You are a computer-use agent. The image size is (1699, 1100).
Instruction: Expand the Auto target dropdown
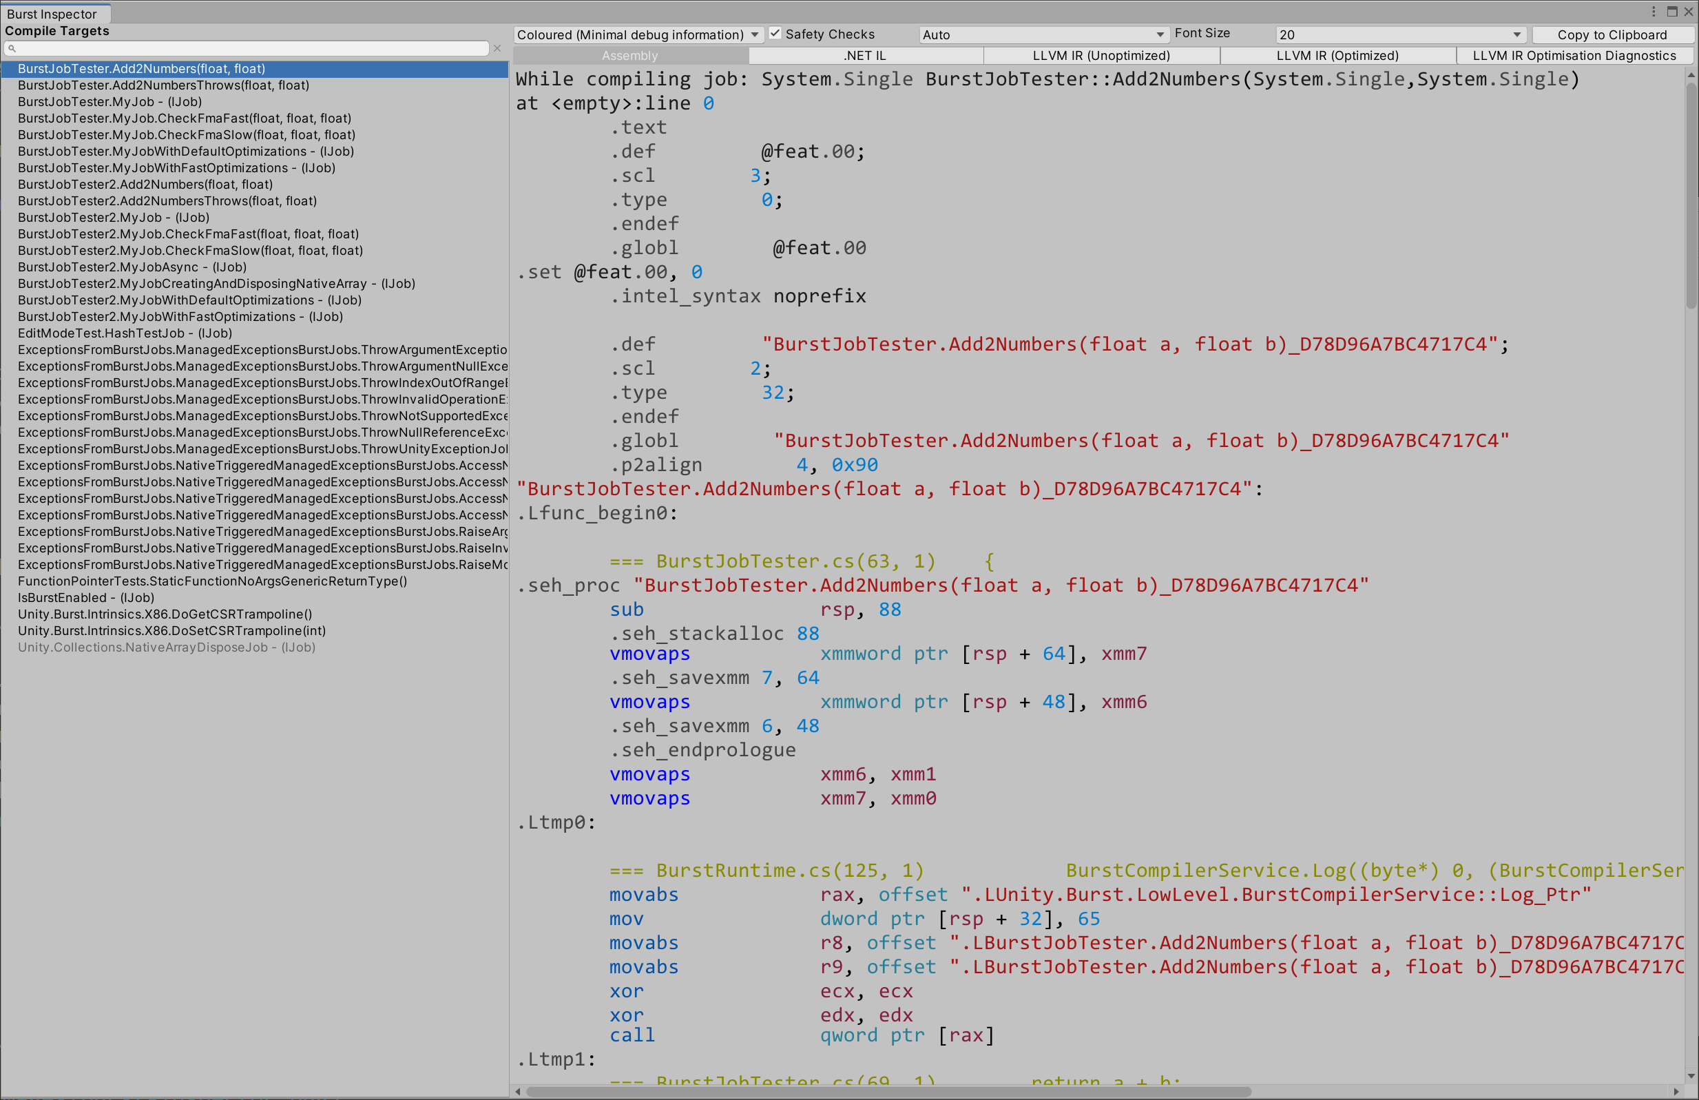pos(1042,34)
